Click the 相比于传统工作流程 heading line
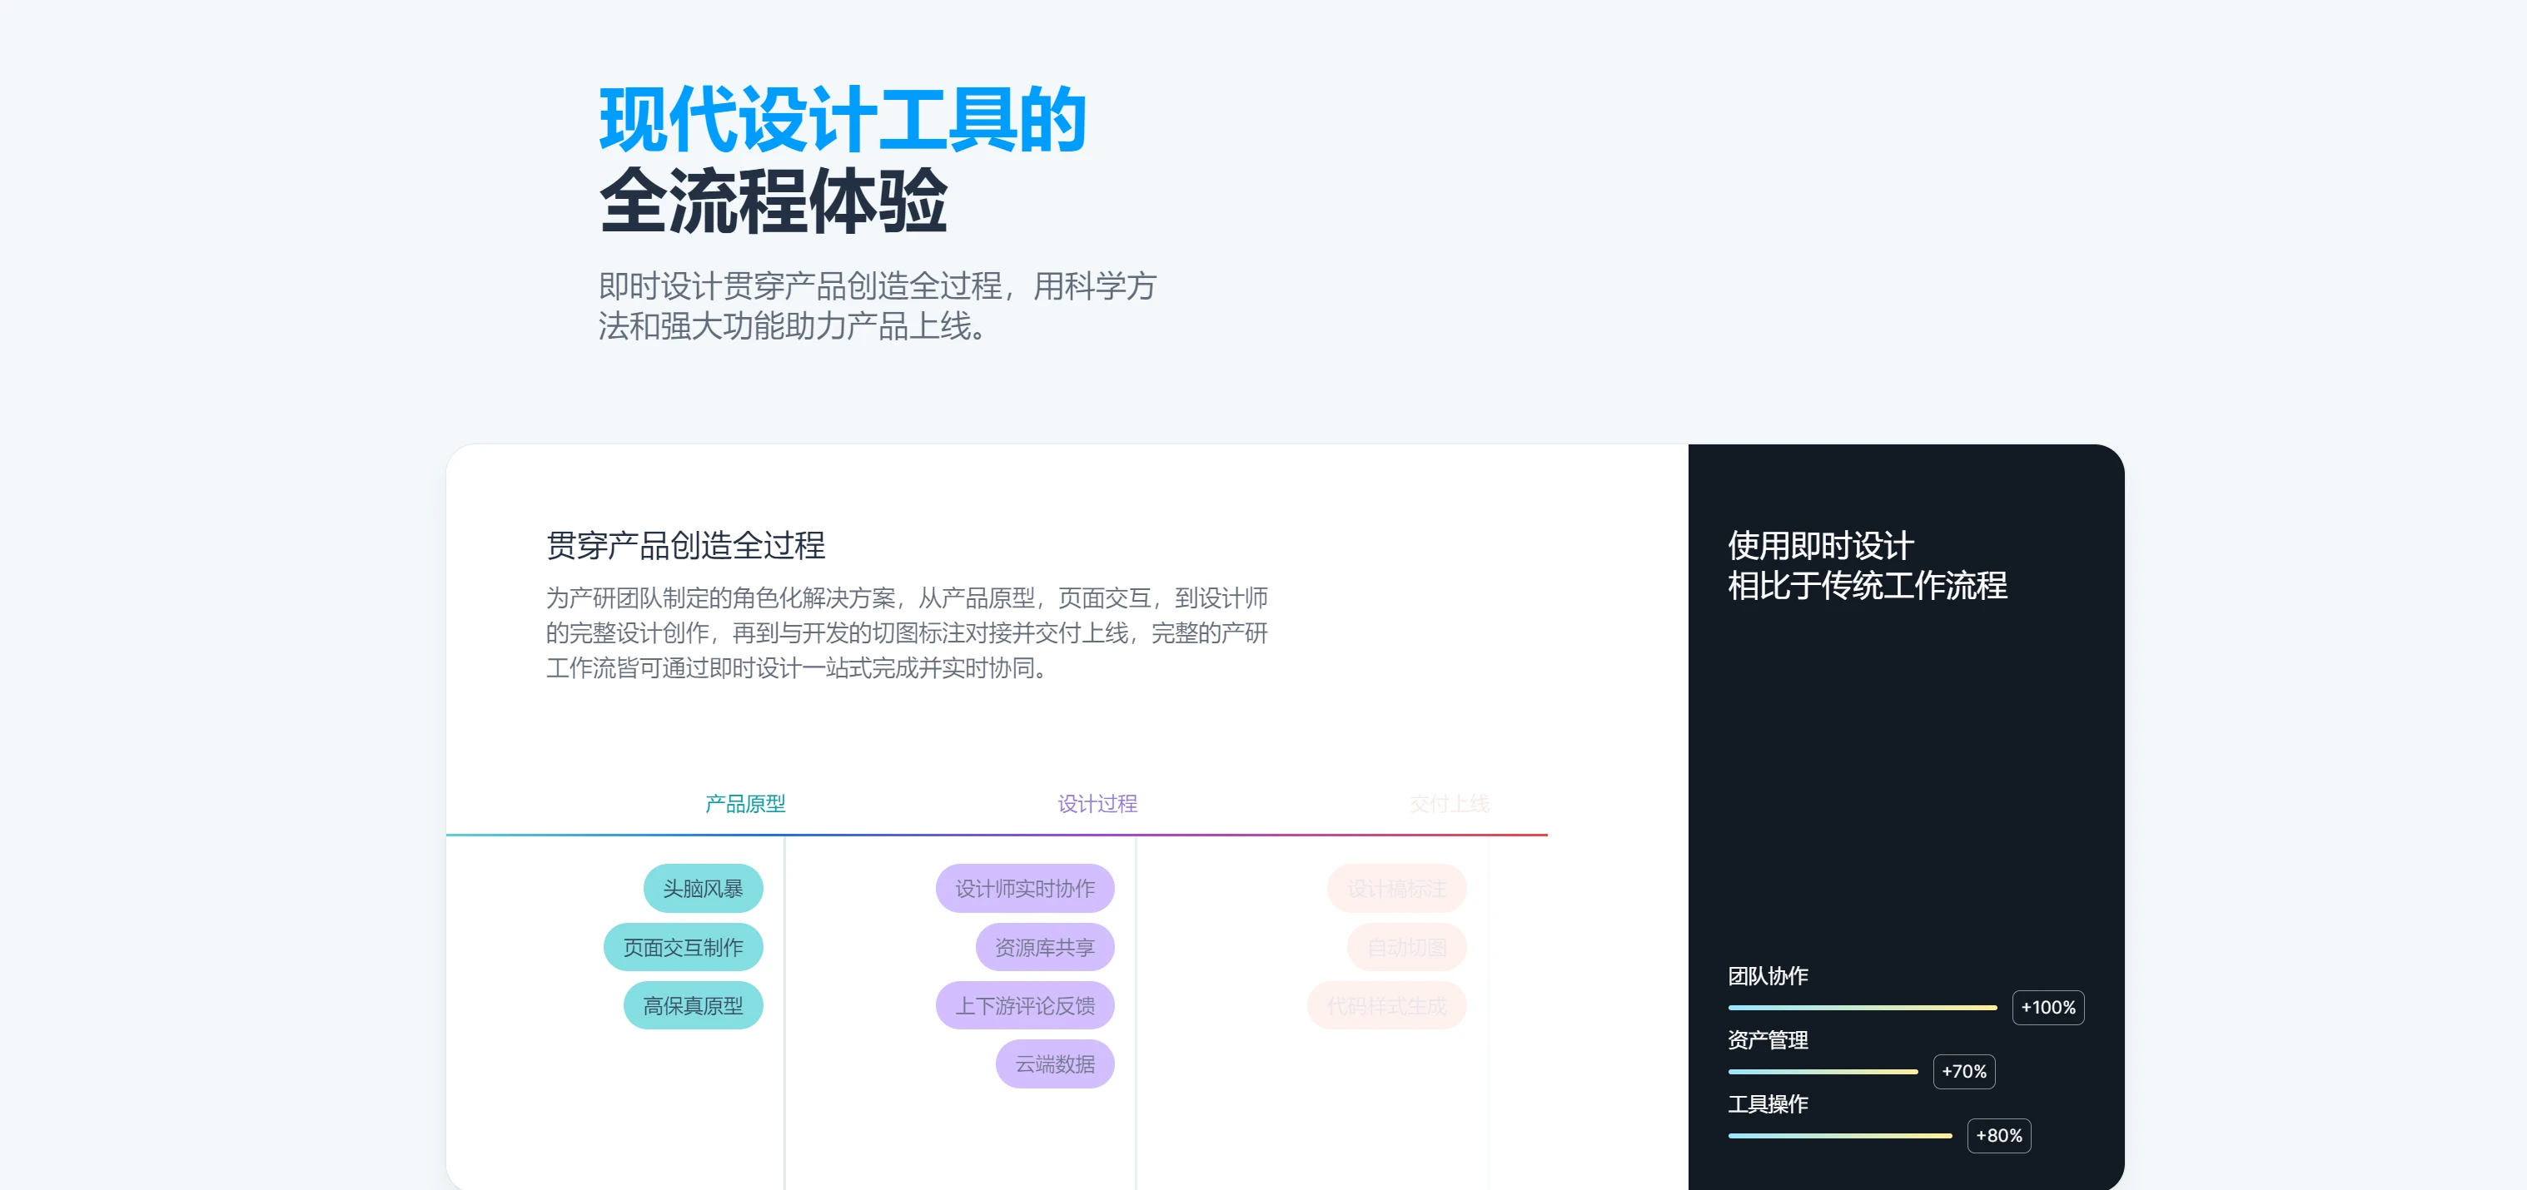The width and height of the screenshot is (2527, 1190). click(x=1866, y=585)
